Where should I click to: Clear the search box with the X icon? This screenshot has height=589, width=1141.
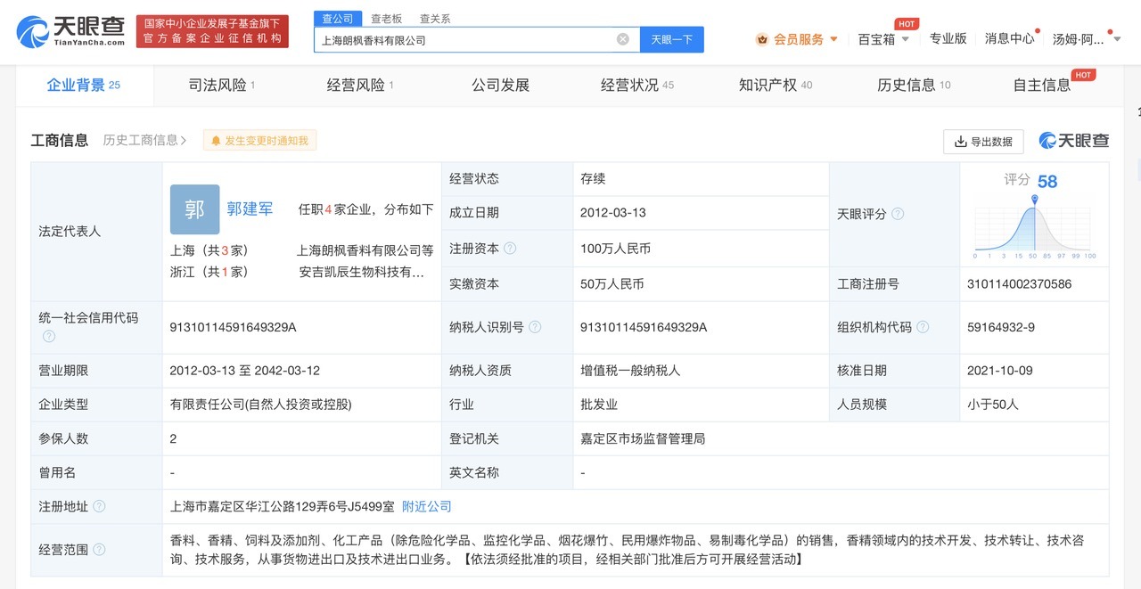click(623, 38)
